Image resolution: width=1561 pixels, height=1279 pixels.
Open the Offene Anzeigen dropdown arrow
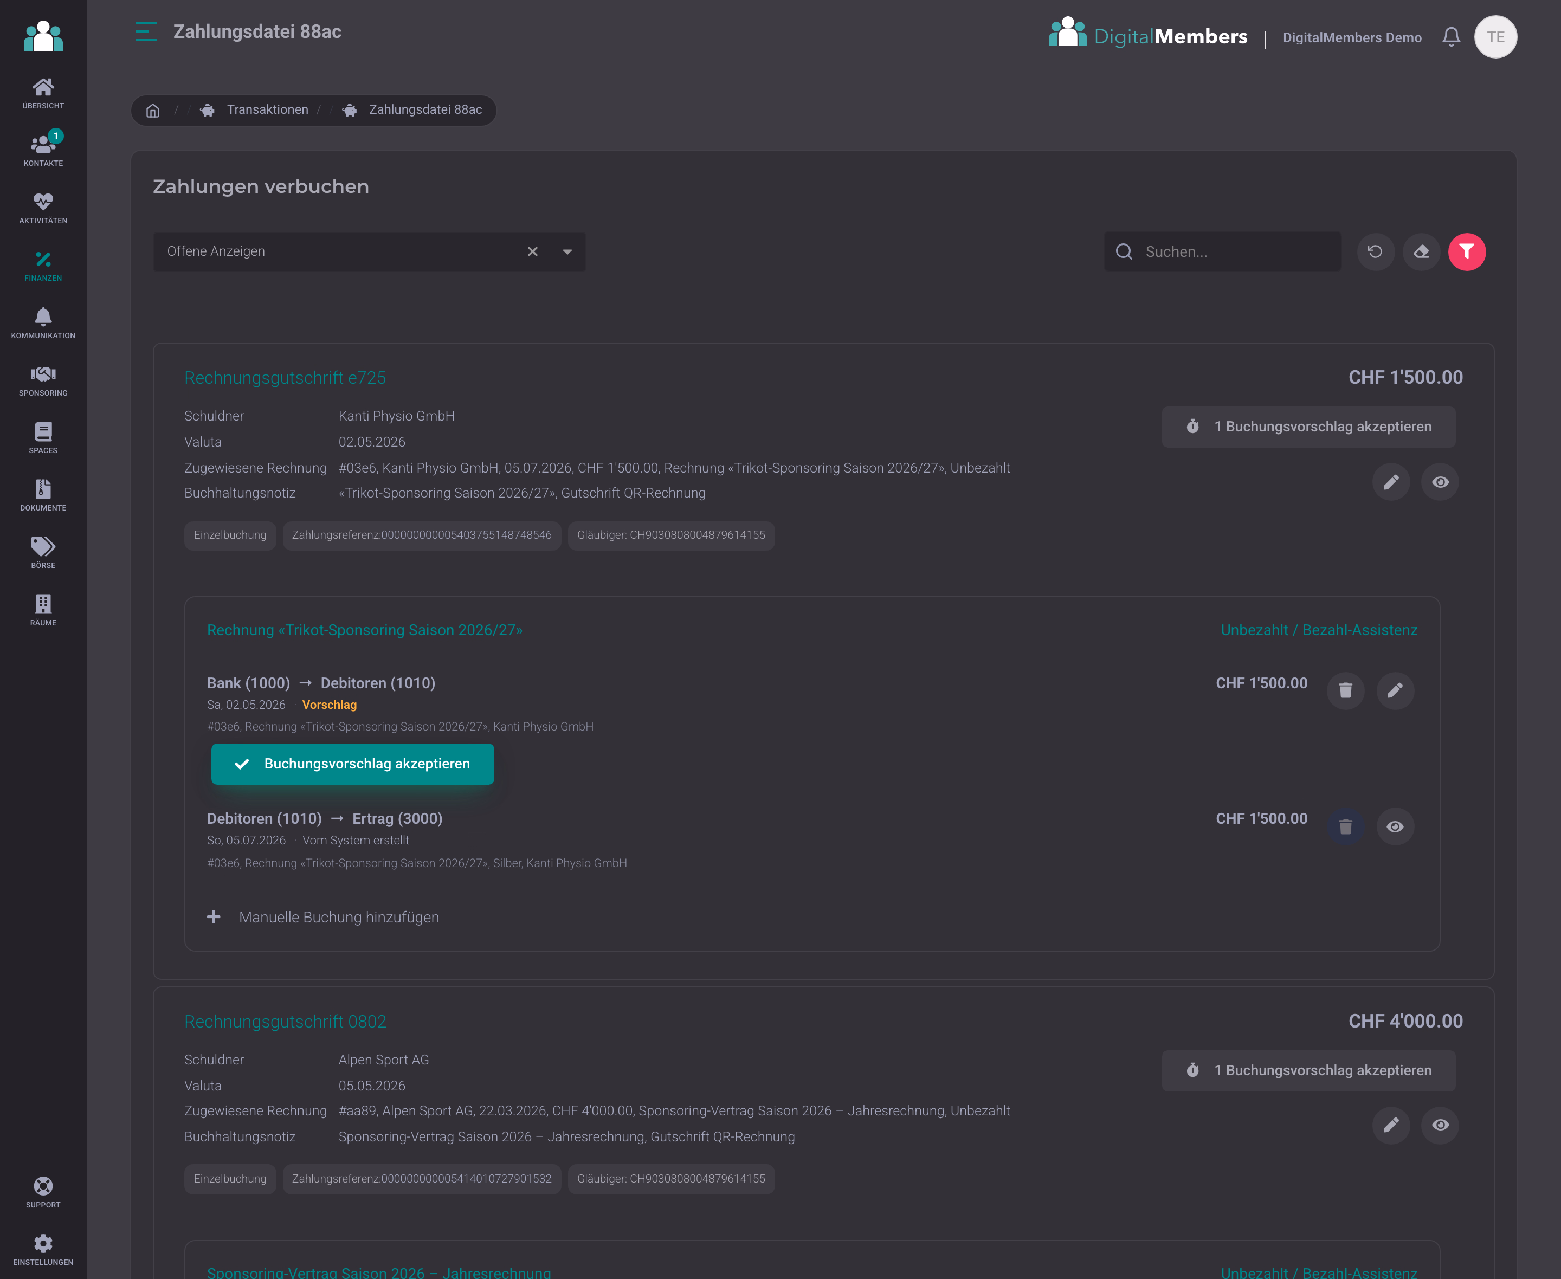pos(567,252)
